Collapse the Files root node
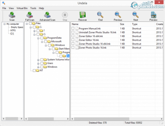165x126 pixels. tap(27, 24)
